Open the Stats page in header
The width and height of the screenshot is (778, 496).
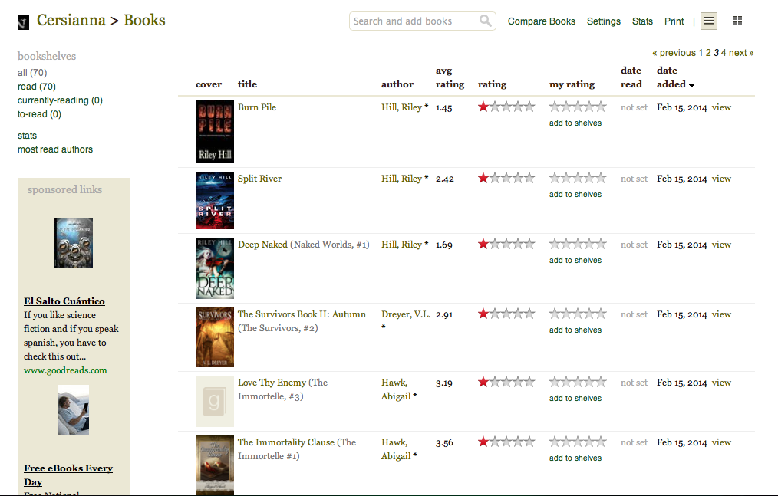(642, 21)
